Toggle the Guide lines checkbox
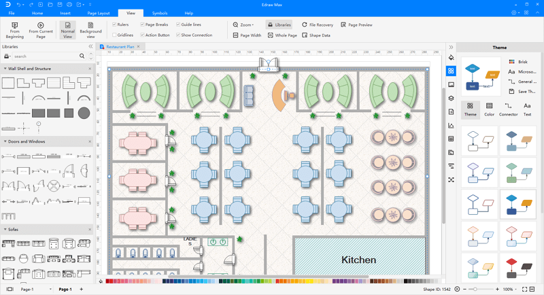 (x=178, y=24)
